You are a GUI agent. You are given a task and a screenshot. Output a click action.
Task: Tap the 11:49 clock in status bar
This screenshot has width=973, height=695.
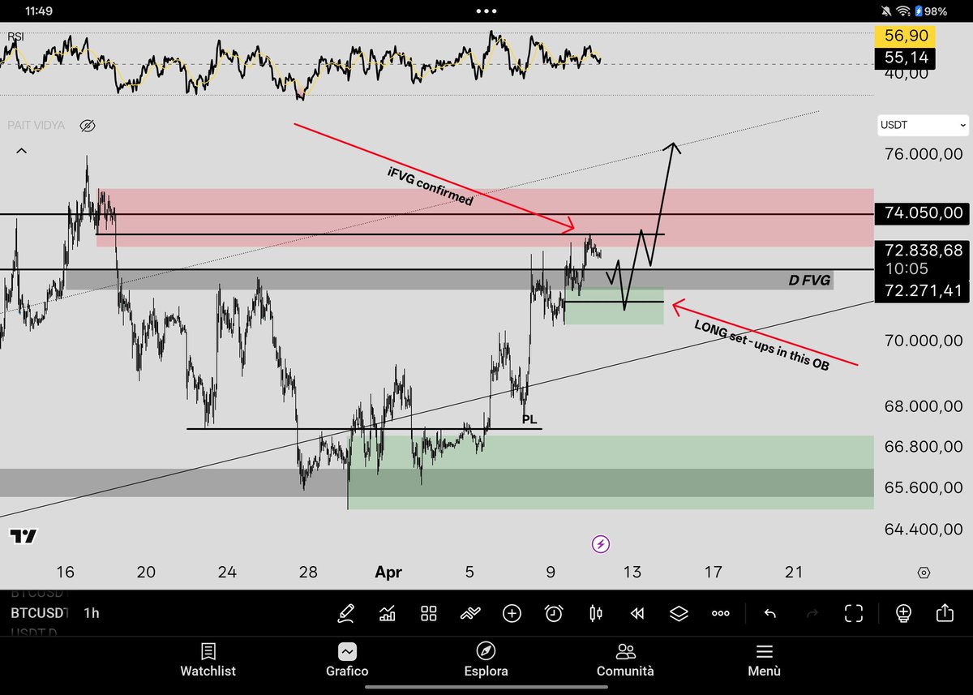coord(39,11)
